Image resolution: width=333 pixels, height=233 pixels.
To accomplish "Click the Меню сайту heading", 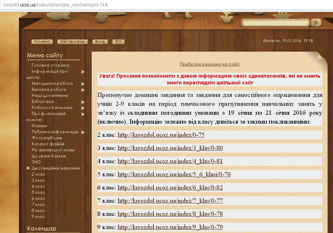I will (45, 56).
